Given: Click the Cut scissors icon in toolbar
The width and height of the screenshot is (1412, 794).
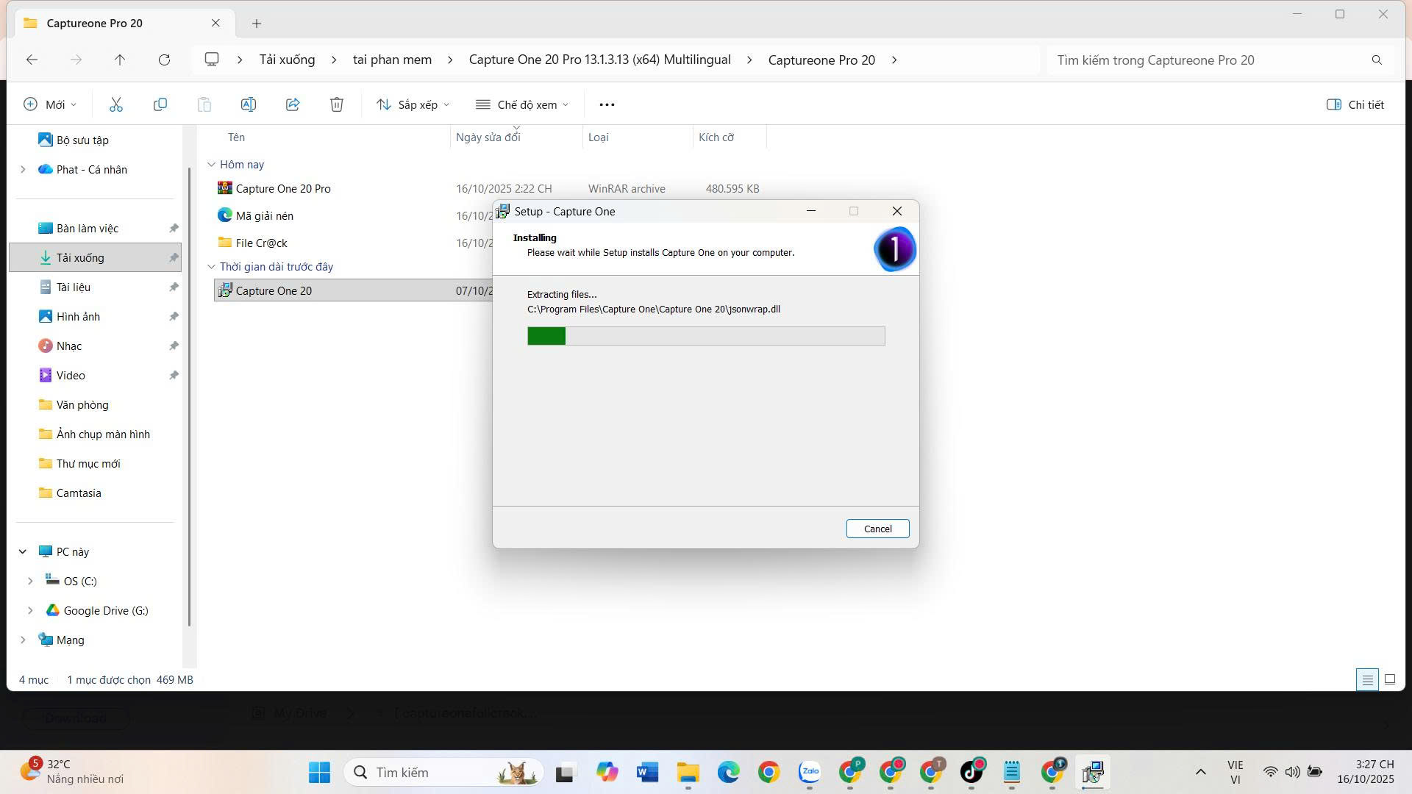Looking at the screenshot, I should pos(115,104).
